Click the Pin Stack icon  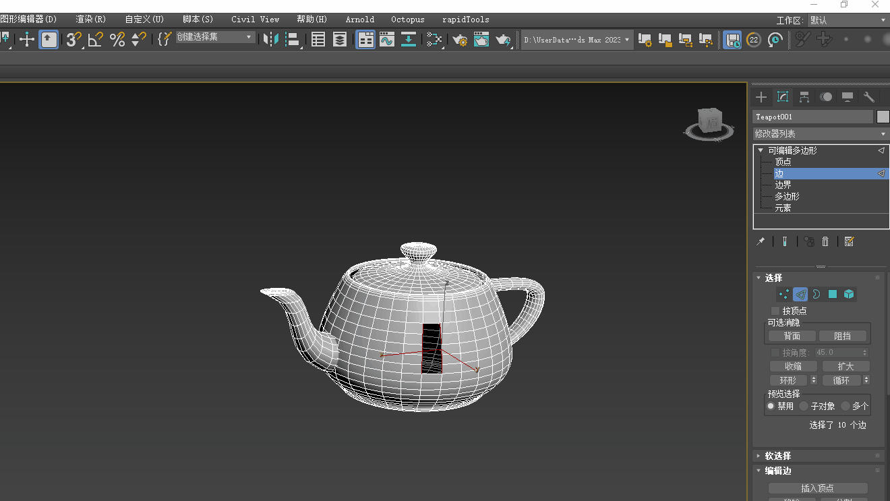(x=761, y=241)
